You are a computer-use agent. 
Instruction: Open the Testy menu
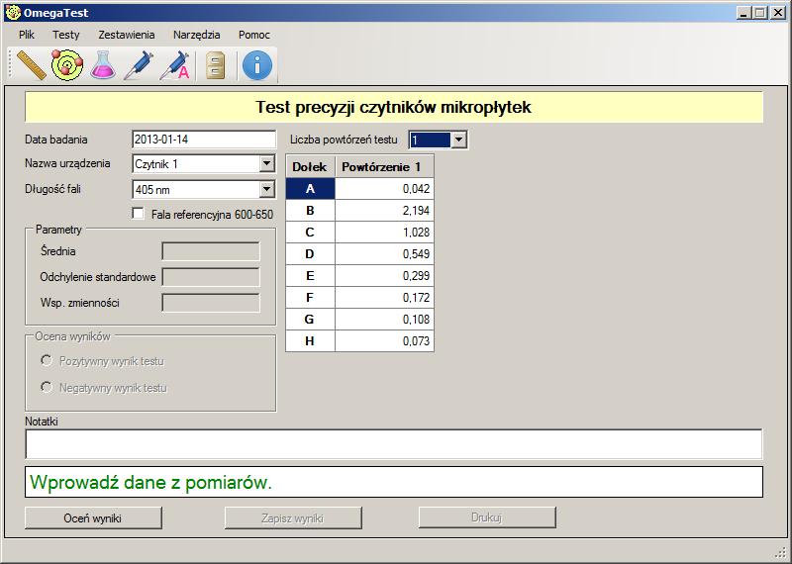(x=66, y=34)
